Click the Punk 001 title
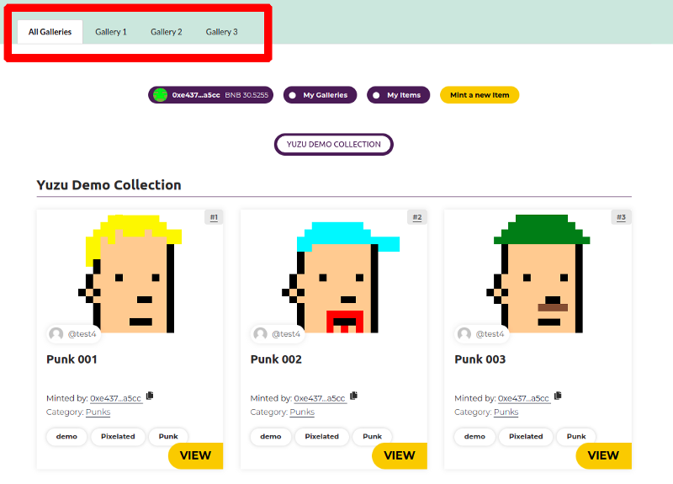The image size is (673, 484). coord(72,359)
